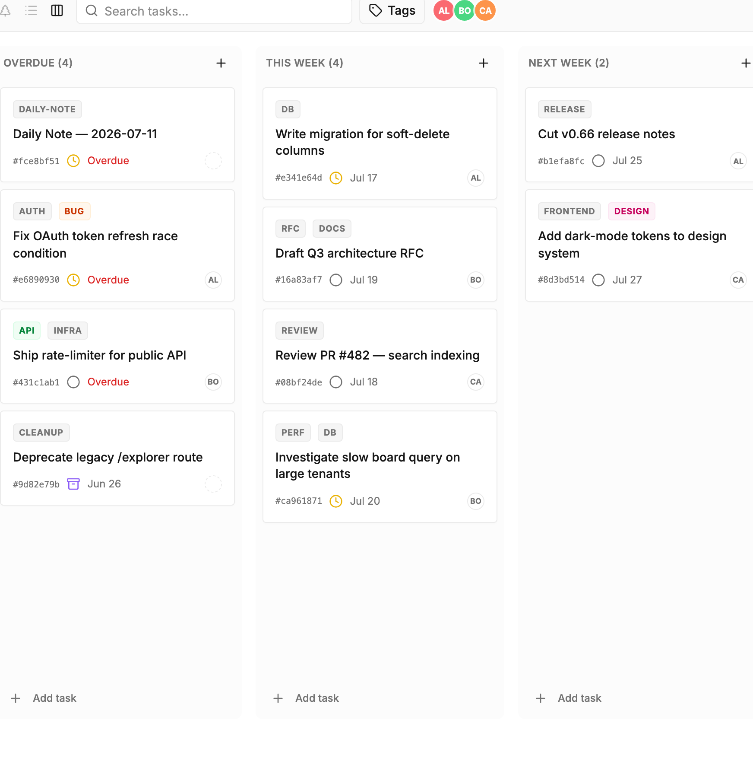Toggle status circle on Ship rate-limiter task
Image resolution: width=753 pixels, height=764 pixels.
[73, 382]
